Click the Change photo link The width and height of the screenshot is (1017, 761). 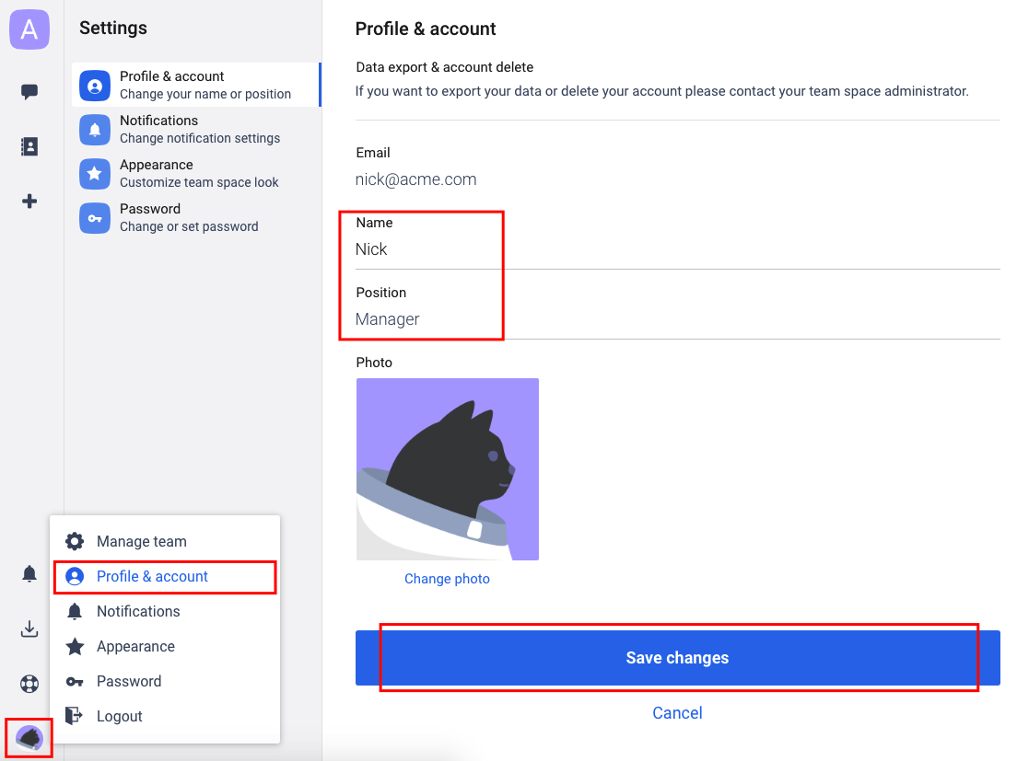point(447,579)
